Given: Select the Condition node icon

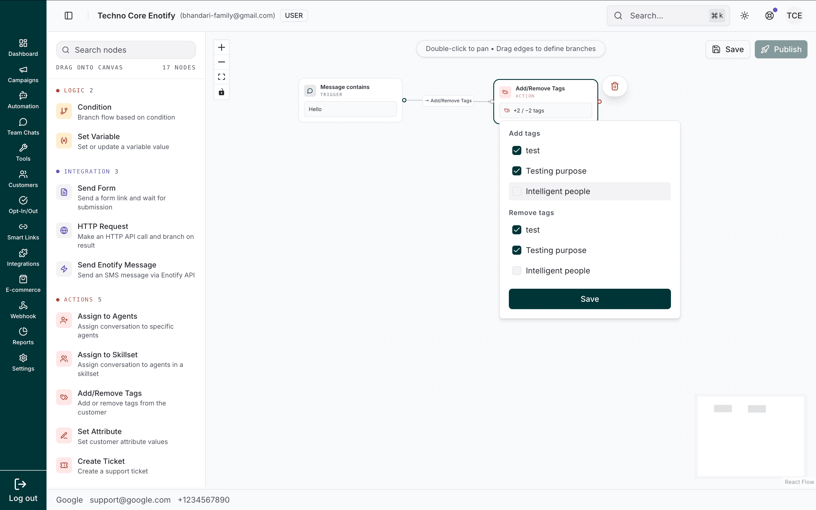Looking at the screenshot, I should (64, 111).
